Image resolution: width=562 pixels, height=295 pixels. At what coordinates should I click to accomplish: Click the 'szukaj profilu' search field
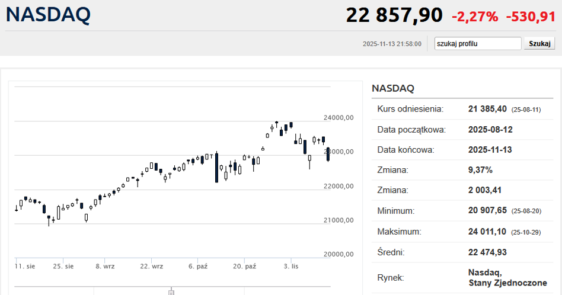[477, 44]
